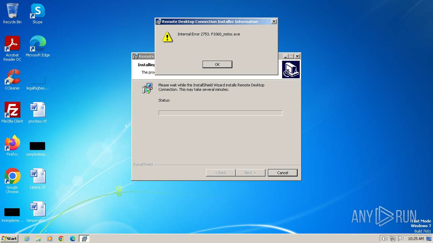Open Windows Explorer from taskbar

[38, 239]
